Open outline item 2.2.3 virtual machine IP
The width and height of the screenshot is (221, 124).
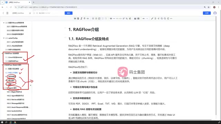coord(15,34)
